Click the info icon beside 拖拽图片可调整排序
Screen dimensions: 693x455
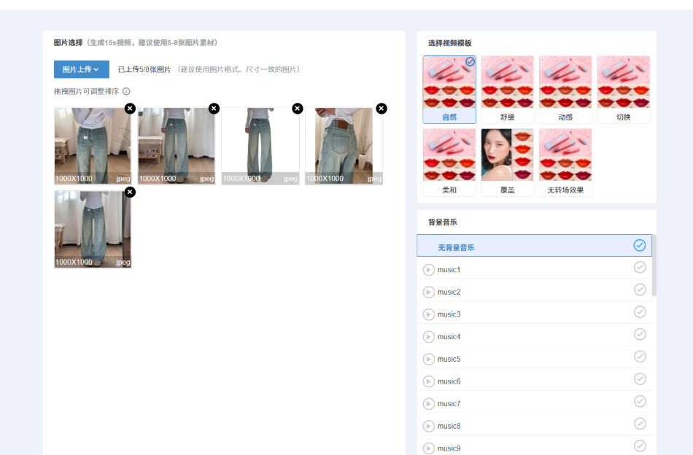pos(126,91)
